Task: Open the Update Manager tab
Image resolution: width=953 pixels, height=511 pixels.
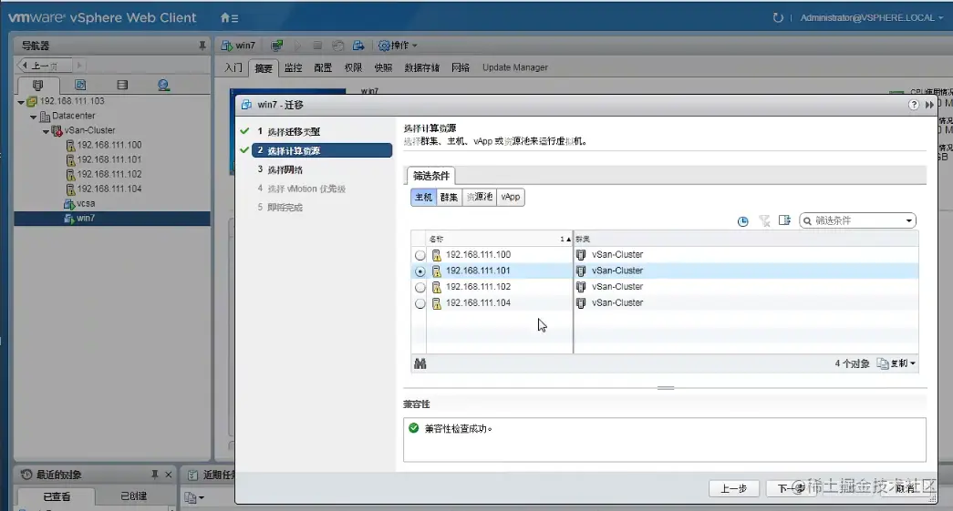Action: pos(514,67)
